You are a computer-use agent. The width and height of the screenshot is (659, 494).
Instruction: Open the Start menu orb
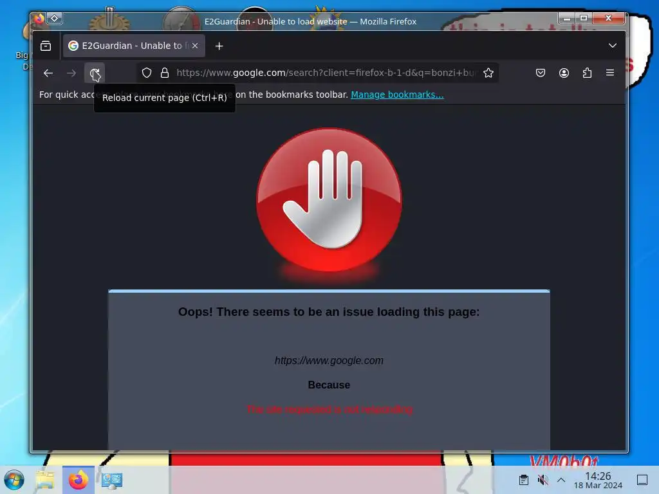point(14,480)
